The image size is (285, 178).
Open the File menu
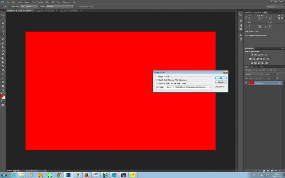click(x=8, y=2)
